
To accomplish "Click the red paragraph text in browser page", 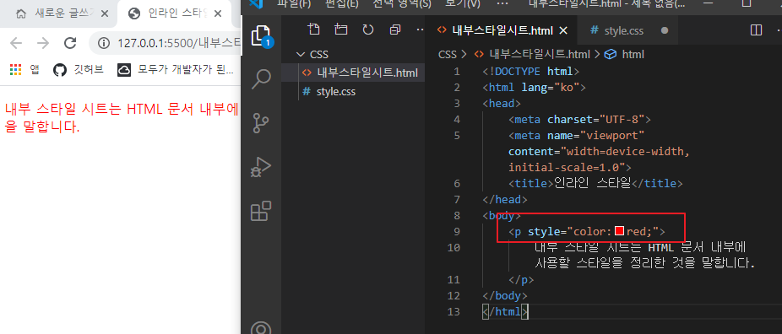I will [122, 118].
